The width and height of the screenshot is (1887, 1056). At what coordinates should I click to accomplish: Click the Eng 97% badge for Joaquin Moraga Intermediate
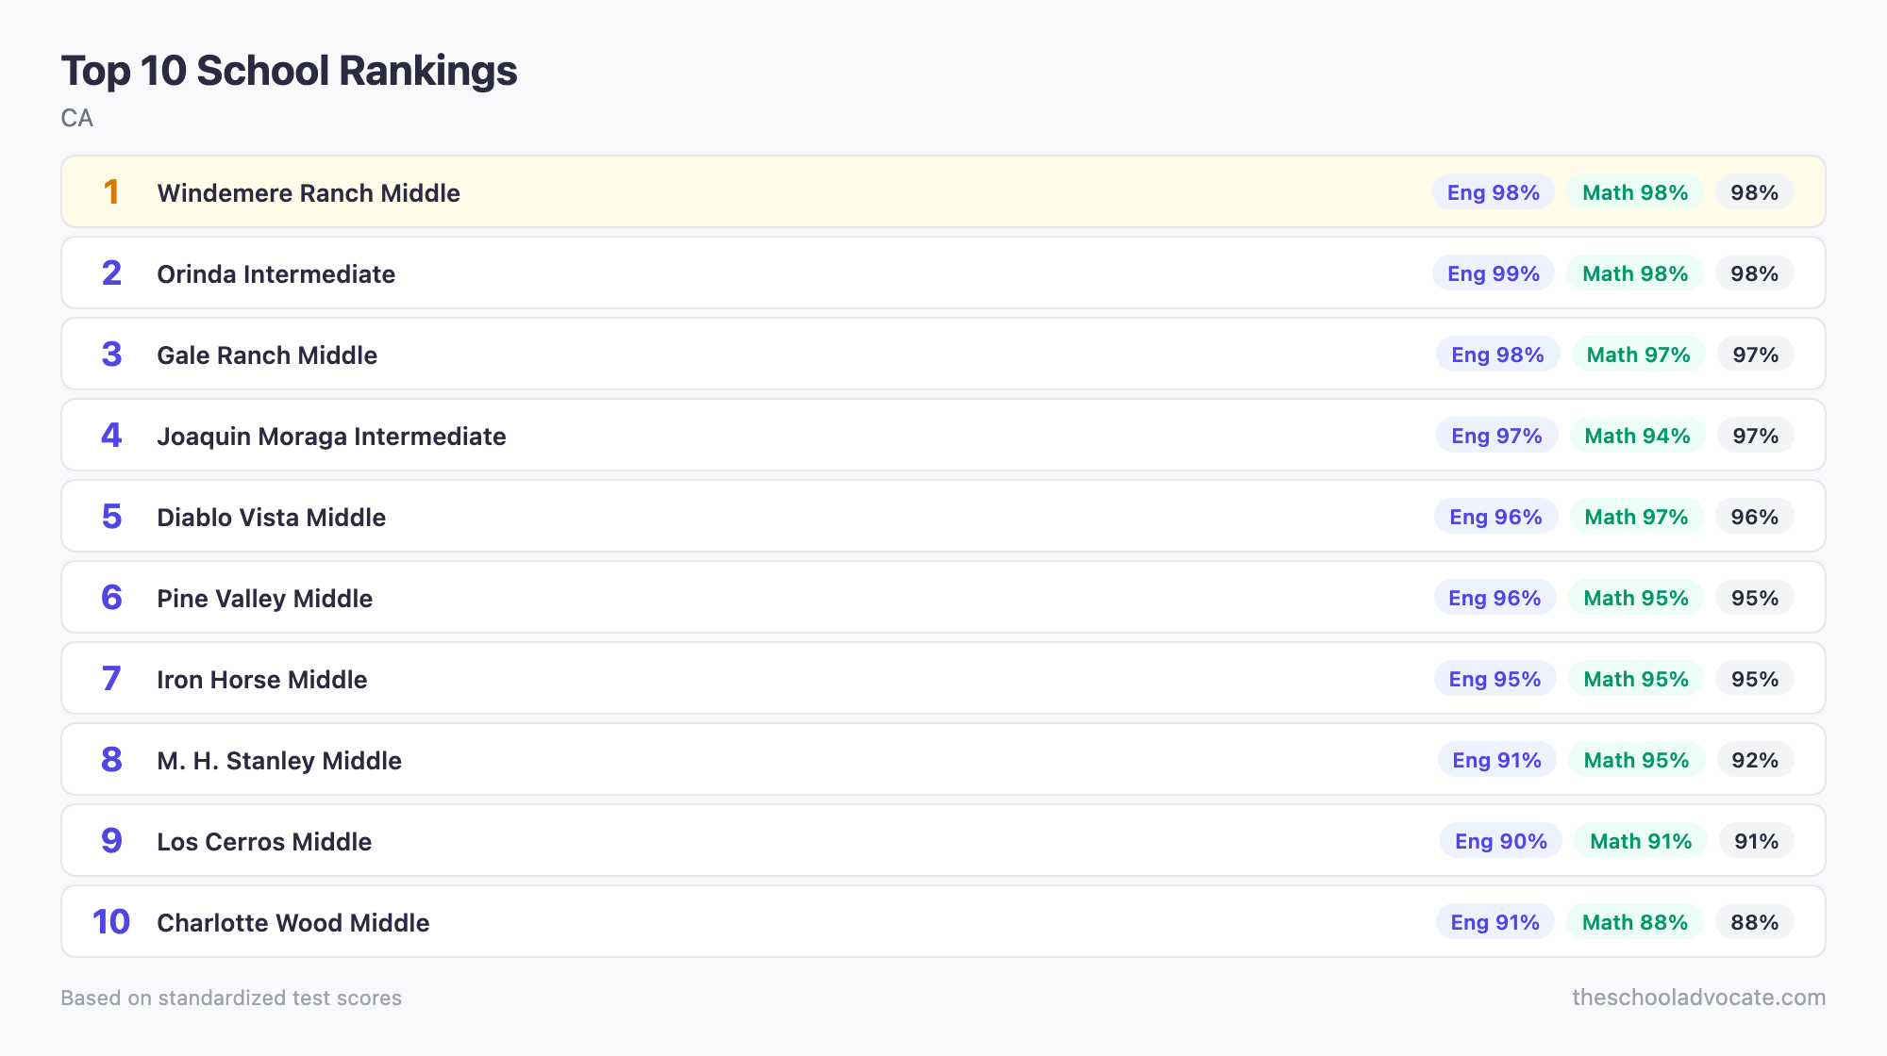pyautogui.click(x=1496, y=436)
